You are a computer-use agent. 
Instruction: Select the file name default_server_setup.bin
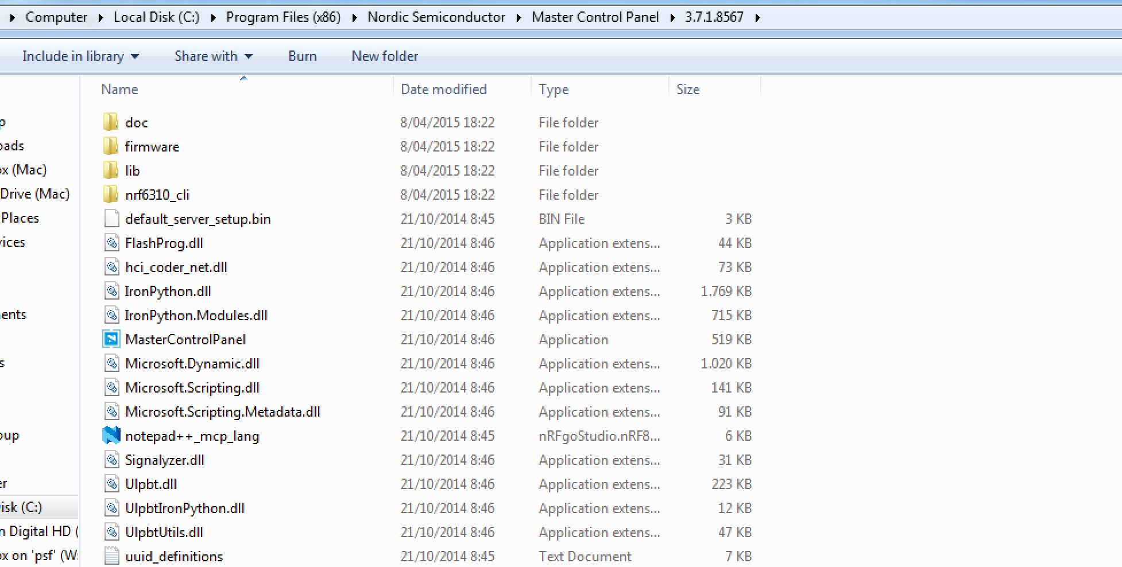pos(198,219)
